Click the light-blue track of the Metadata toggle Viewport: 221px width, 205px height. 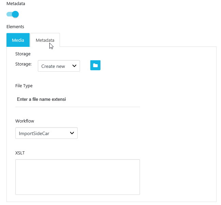coord(9,14)
